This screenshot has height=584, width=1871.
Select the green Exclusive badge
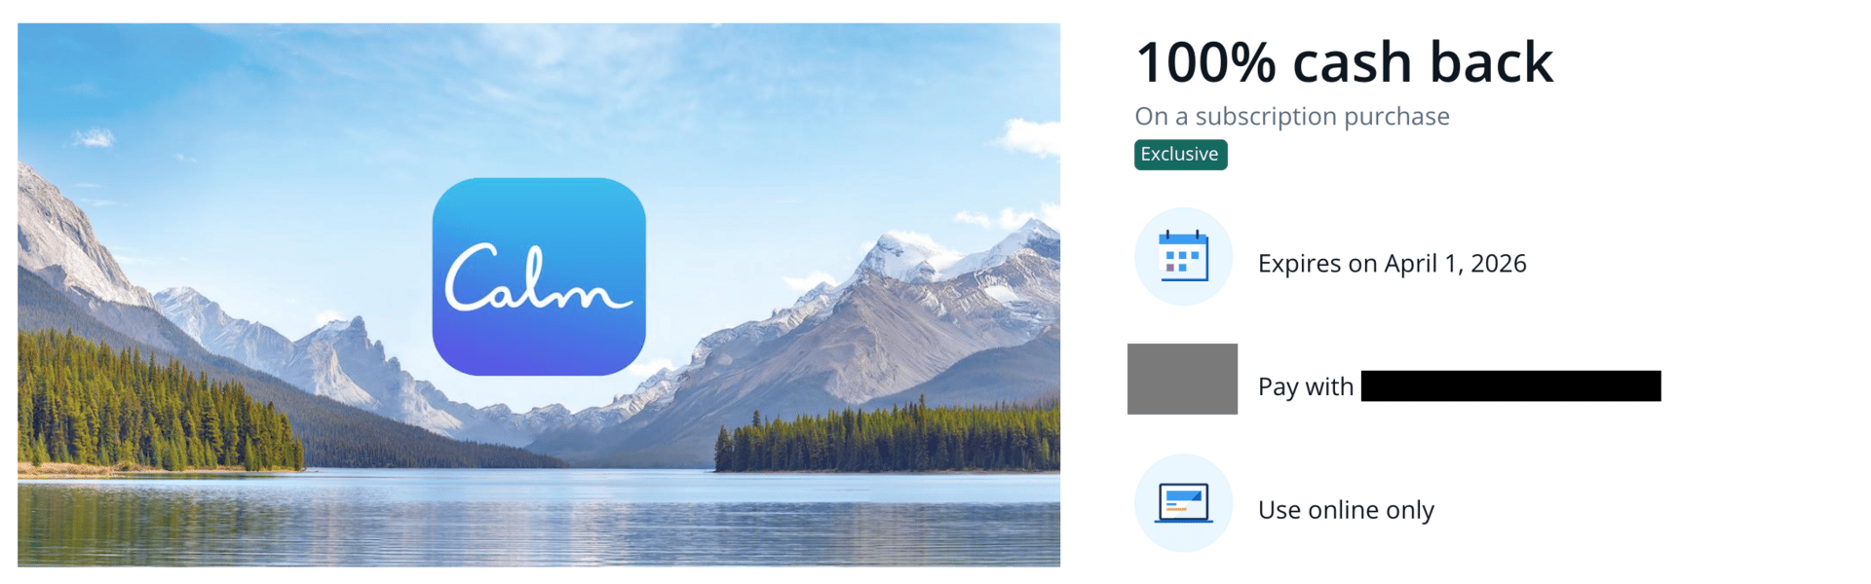1180,155
